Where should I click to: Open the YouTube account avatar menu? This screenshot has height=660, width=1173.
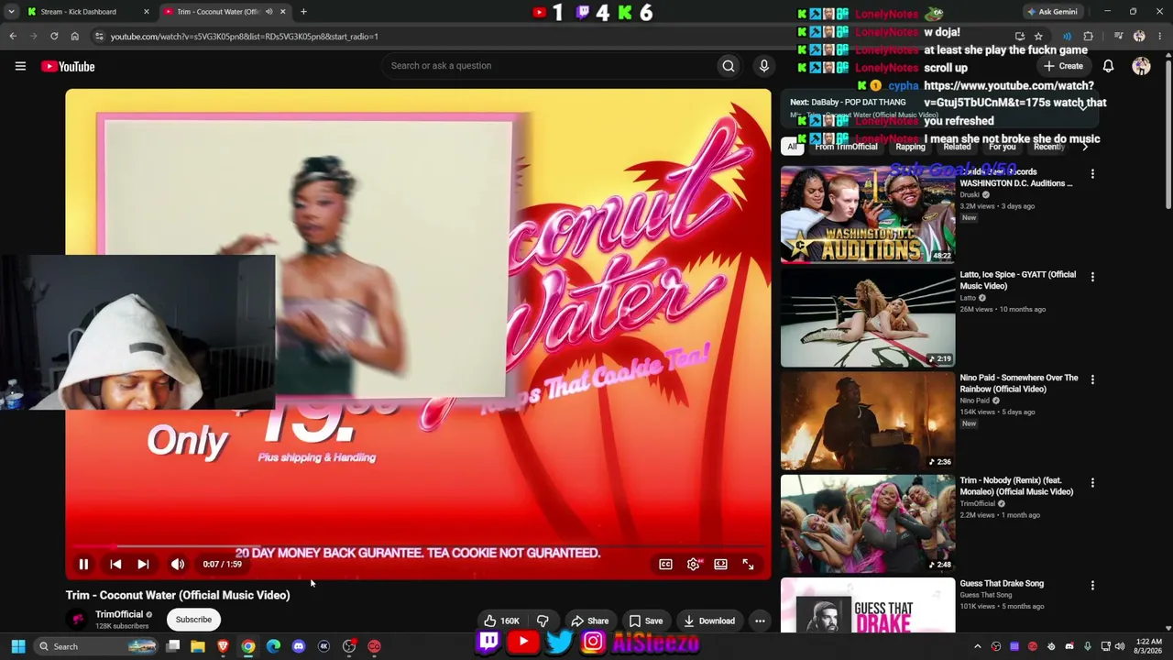[1141, 66]
